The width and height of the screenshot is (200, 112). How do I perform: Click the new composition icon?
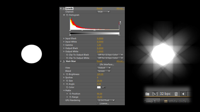pyautogui.click(x=155, y=94)
